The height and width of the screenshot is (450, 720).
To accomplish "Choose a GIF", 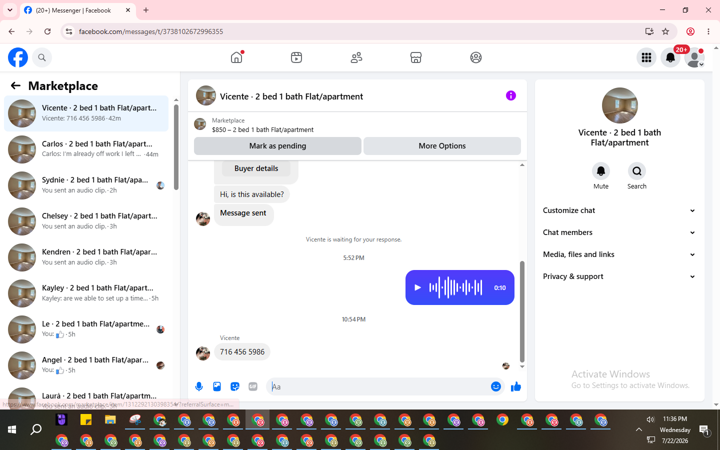I will [253, 386].
